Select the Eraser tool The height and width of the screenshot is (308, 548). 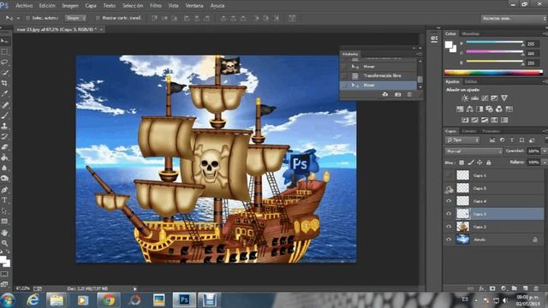coord(4,147)
